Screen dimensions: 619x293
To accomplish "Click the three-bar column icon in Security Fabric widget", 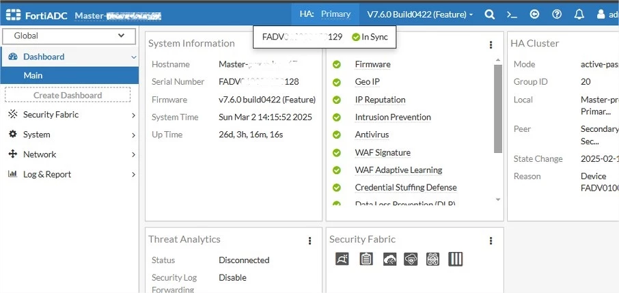I will pos(455,259).
